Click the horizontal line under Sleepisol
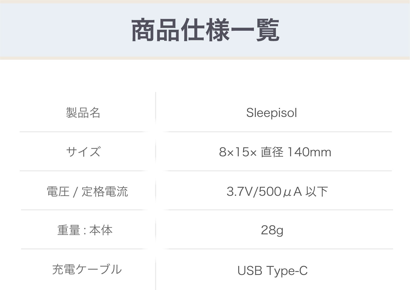Image resolution: width=410 pixels, height=290 pixels. click(277, 132)
